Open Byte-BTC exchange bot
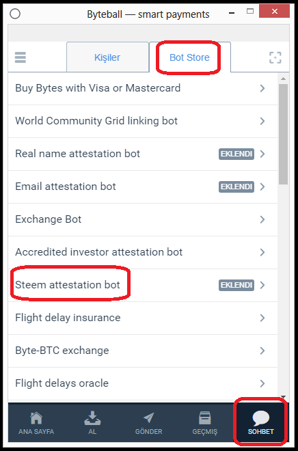 coord(143,351)
